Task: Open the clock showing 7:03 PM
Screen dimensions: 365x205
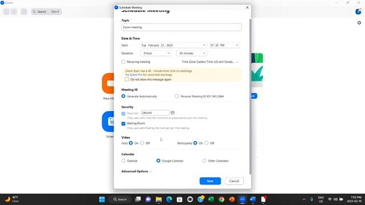Action: point(354,199)
